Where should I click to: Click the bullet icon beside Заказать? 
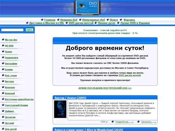pos(138,122)
